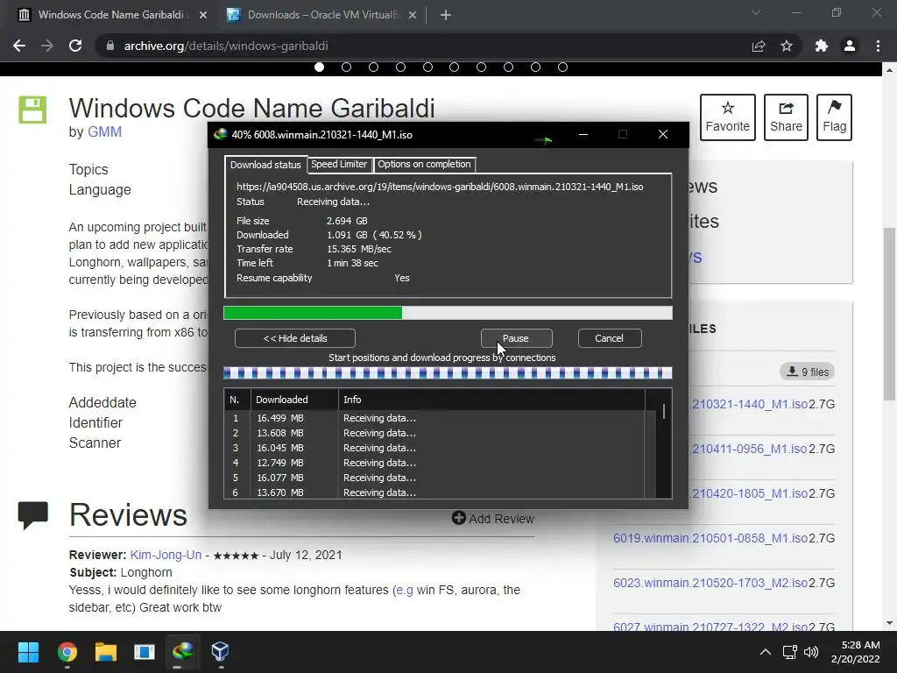
Task: Open a new browser tab
Action: [446, 15]
